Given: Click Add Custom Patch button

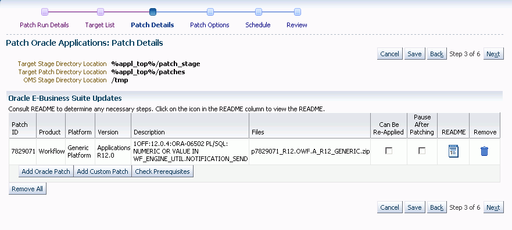Looking at the screenshot, I should click(x=102, y=171).
